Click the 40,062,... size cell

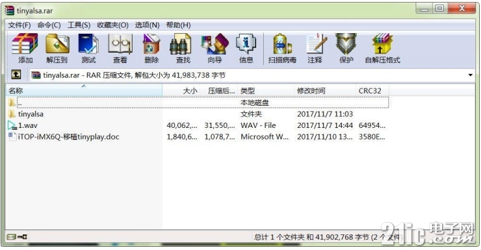pyautogui.click(x=182, y=125)
